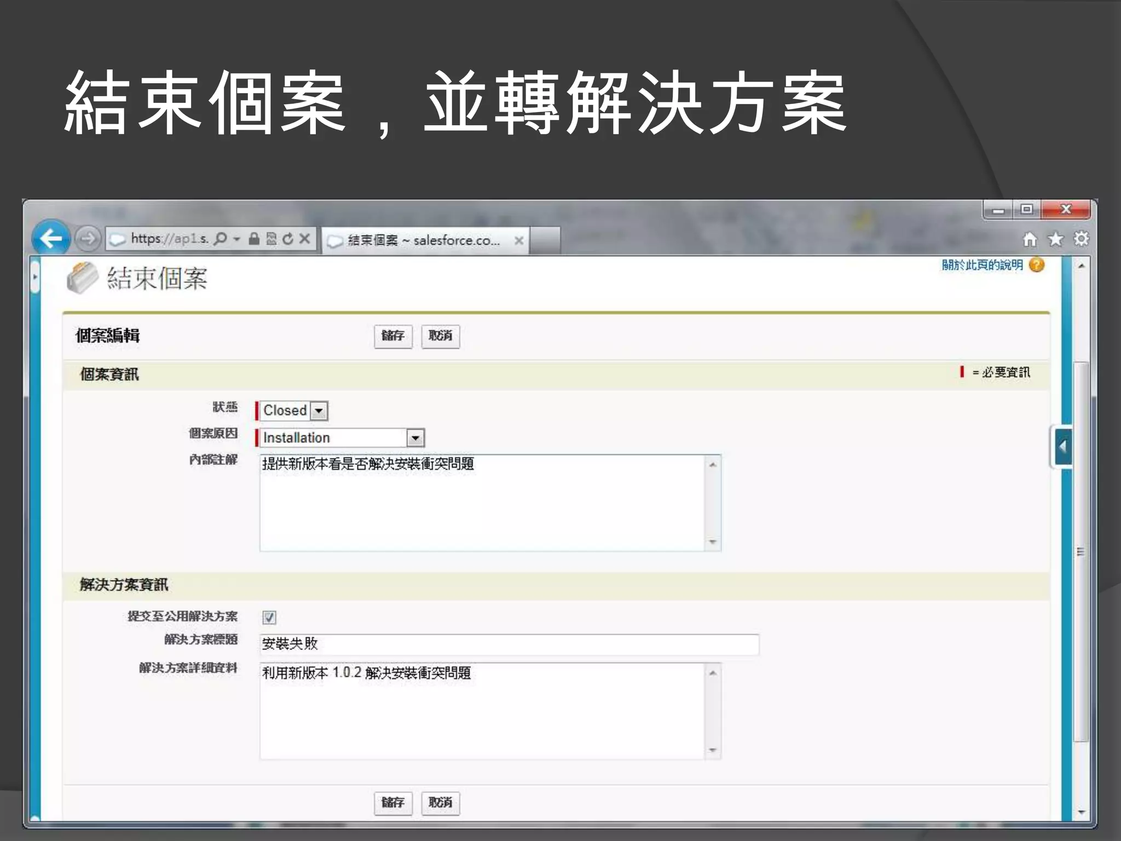Open the address bar search magnifier
Screen dimensions: 1121x841
pyautogui.click(x=220, y=239)
